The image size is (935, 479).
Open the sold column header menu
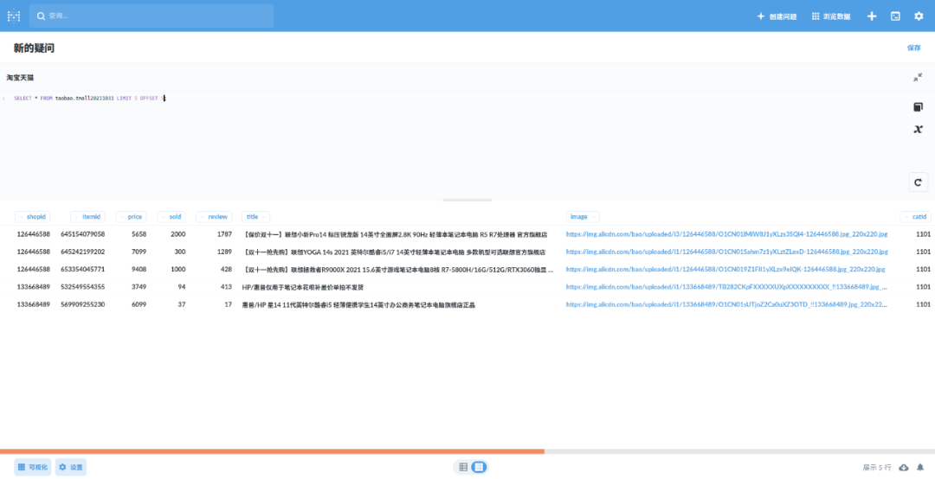point(171,217)
